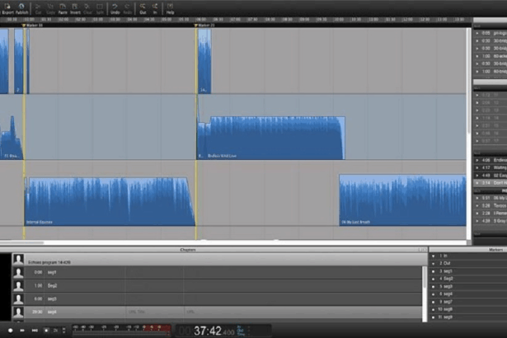
Task: Click the Markers panel header
Action: 467,248
